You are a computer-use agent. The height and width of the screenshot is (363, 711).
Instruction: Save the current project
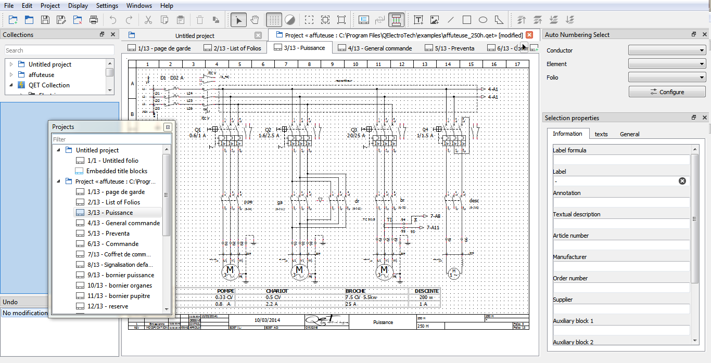(x=45, y=20)
